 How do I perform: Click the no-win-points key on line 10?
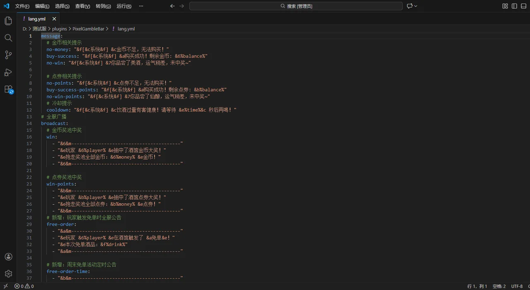(x=64, y=96)
